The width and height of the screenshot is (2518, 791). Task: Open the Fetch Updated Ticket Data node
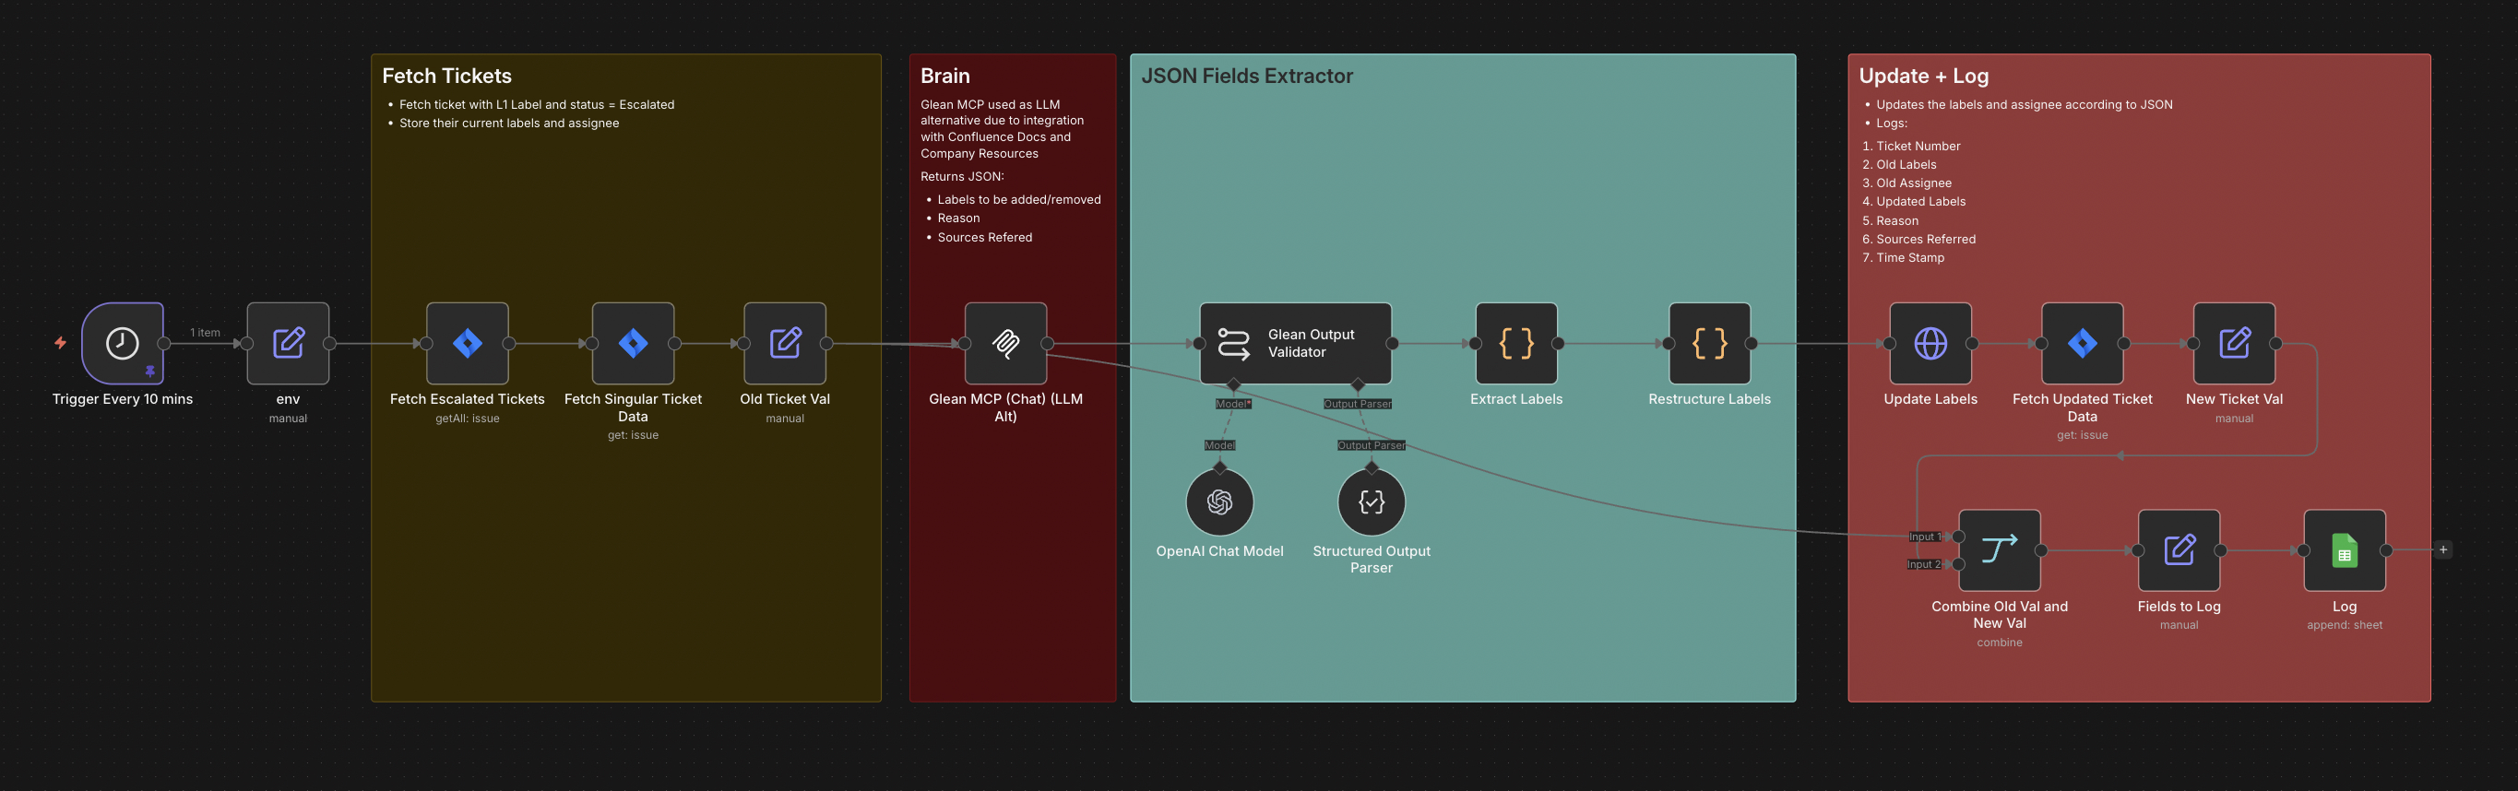[2082, 343]
